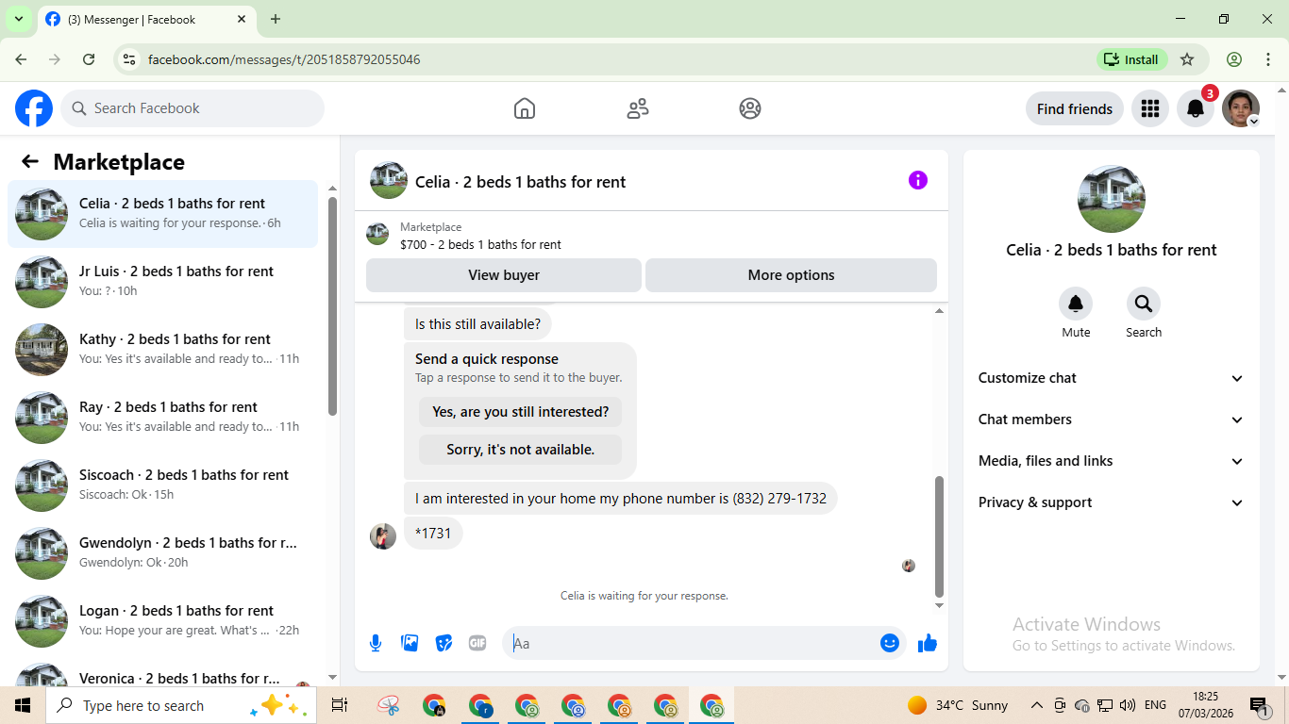The width and height of the screenshot is (1289, 724).
Task: Click the listing photo in the right panel
Action: click(1112, 199)
